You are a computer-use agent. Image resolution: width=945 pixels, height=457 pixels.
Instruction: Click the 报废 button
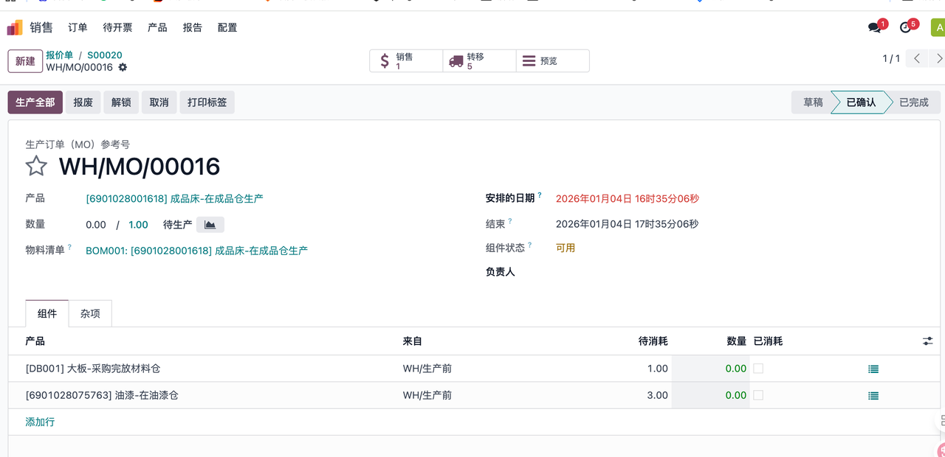point(83,102)
